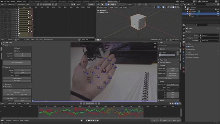Open the Reconstruction menu in clip editor

click(x=48, y=40)
